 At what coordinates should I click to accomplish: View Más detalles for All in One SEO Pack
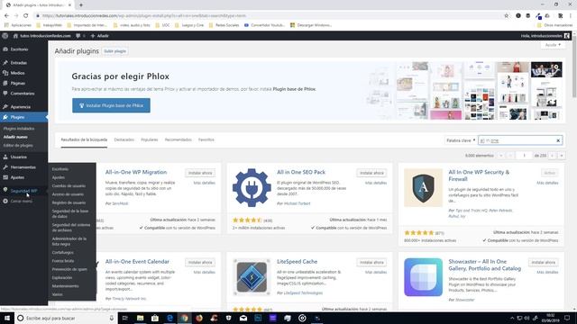pyautogui.click(x=376, y=183)
